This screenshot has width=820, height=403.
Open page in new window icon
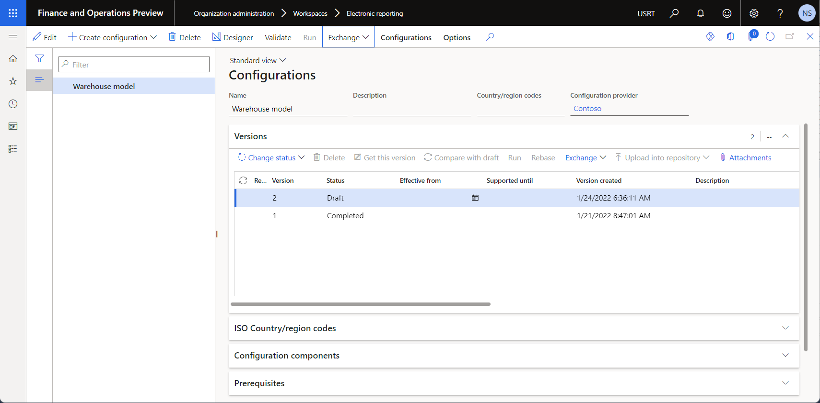pos(790,36)
